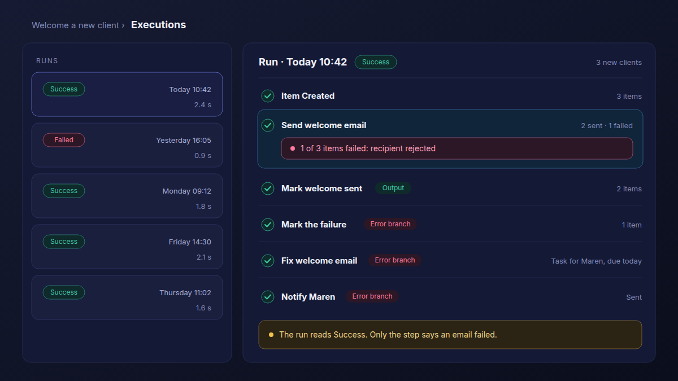Click the 0.9 s duration on Yesterday's run

pyautogui.click(x=202, y=156)
